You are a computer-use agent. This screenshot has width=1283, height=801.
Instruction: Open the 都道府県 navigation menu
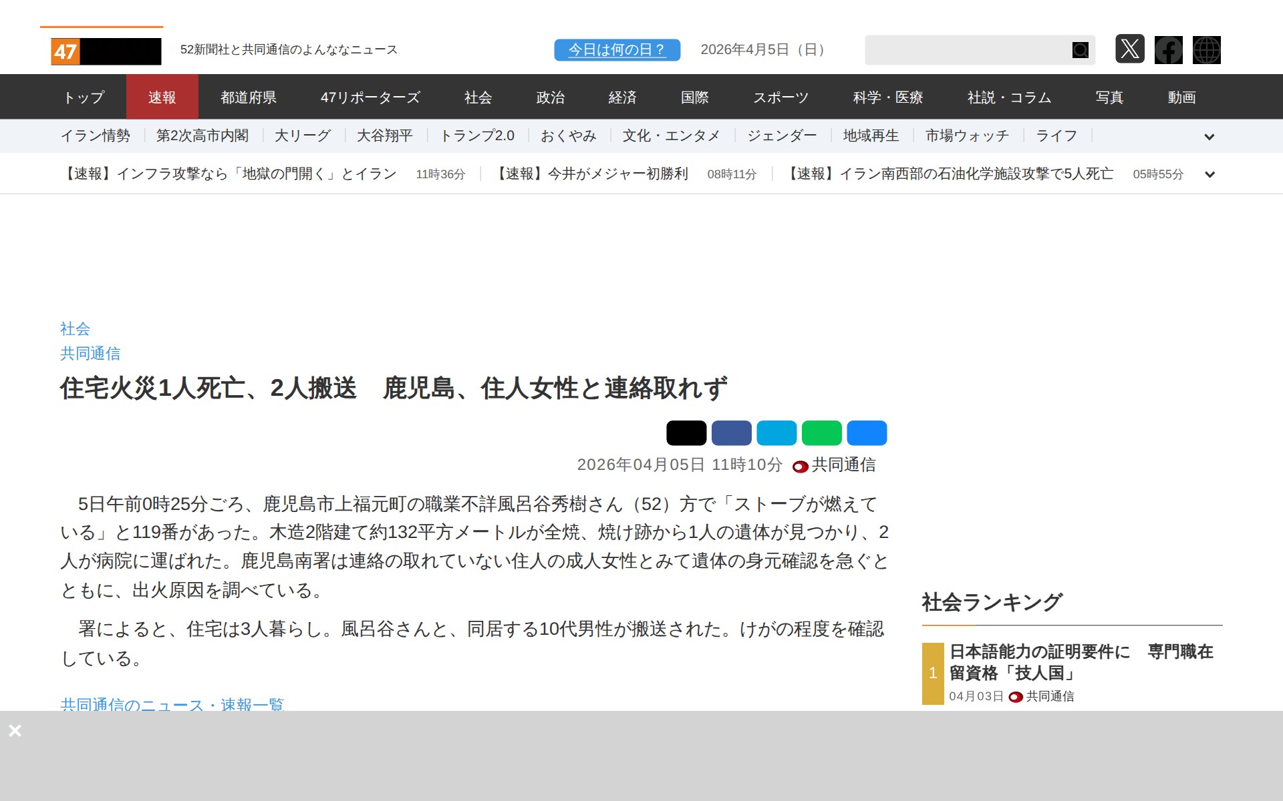click(249, 97)
